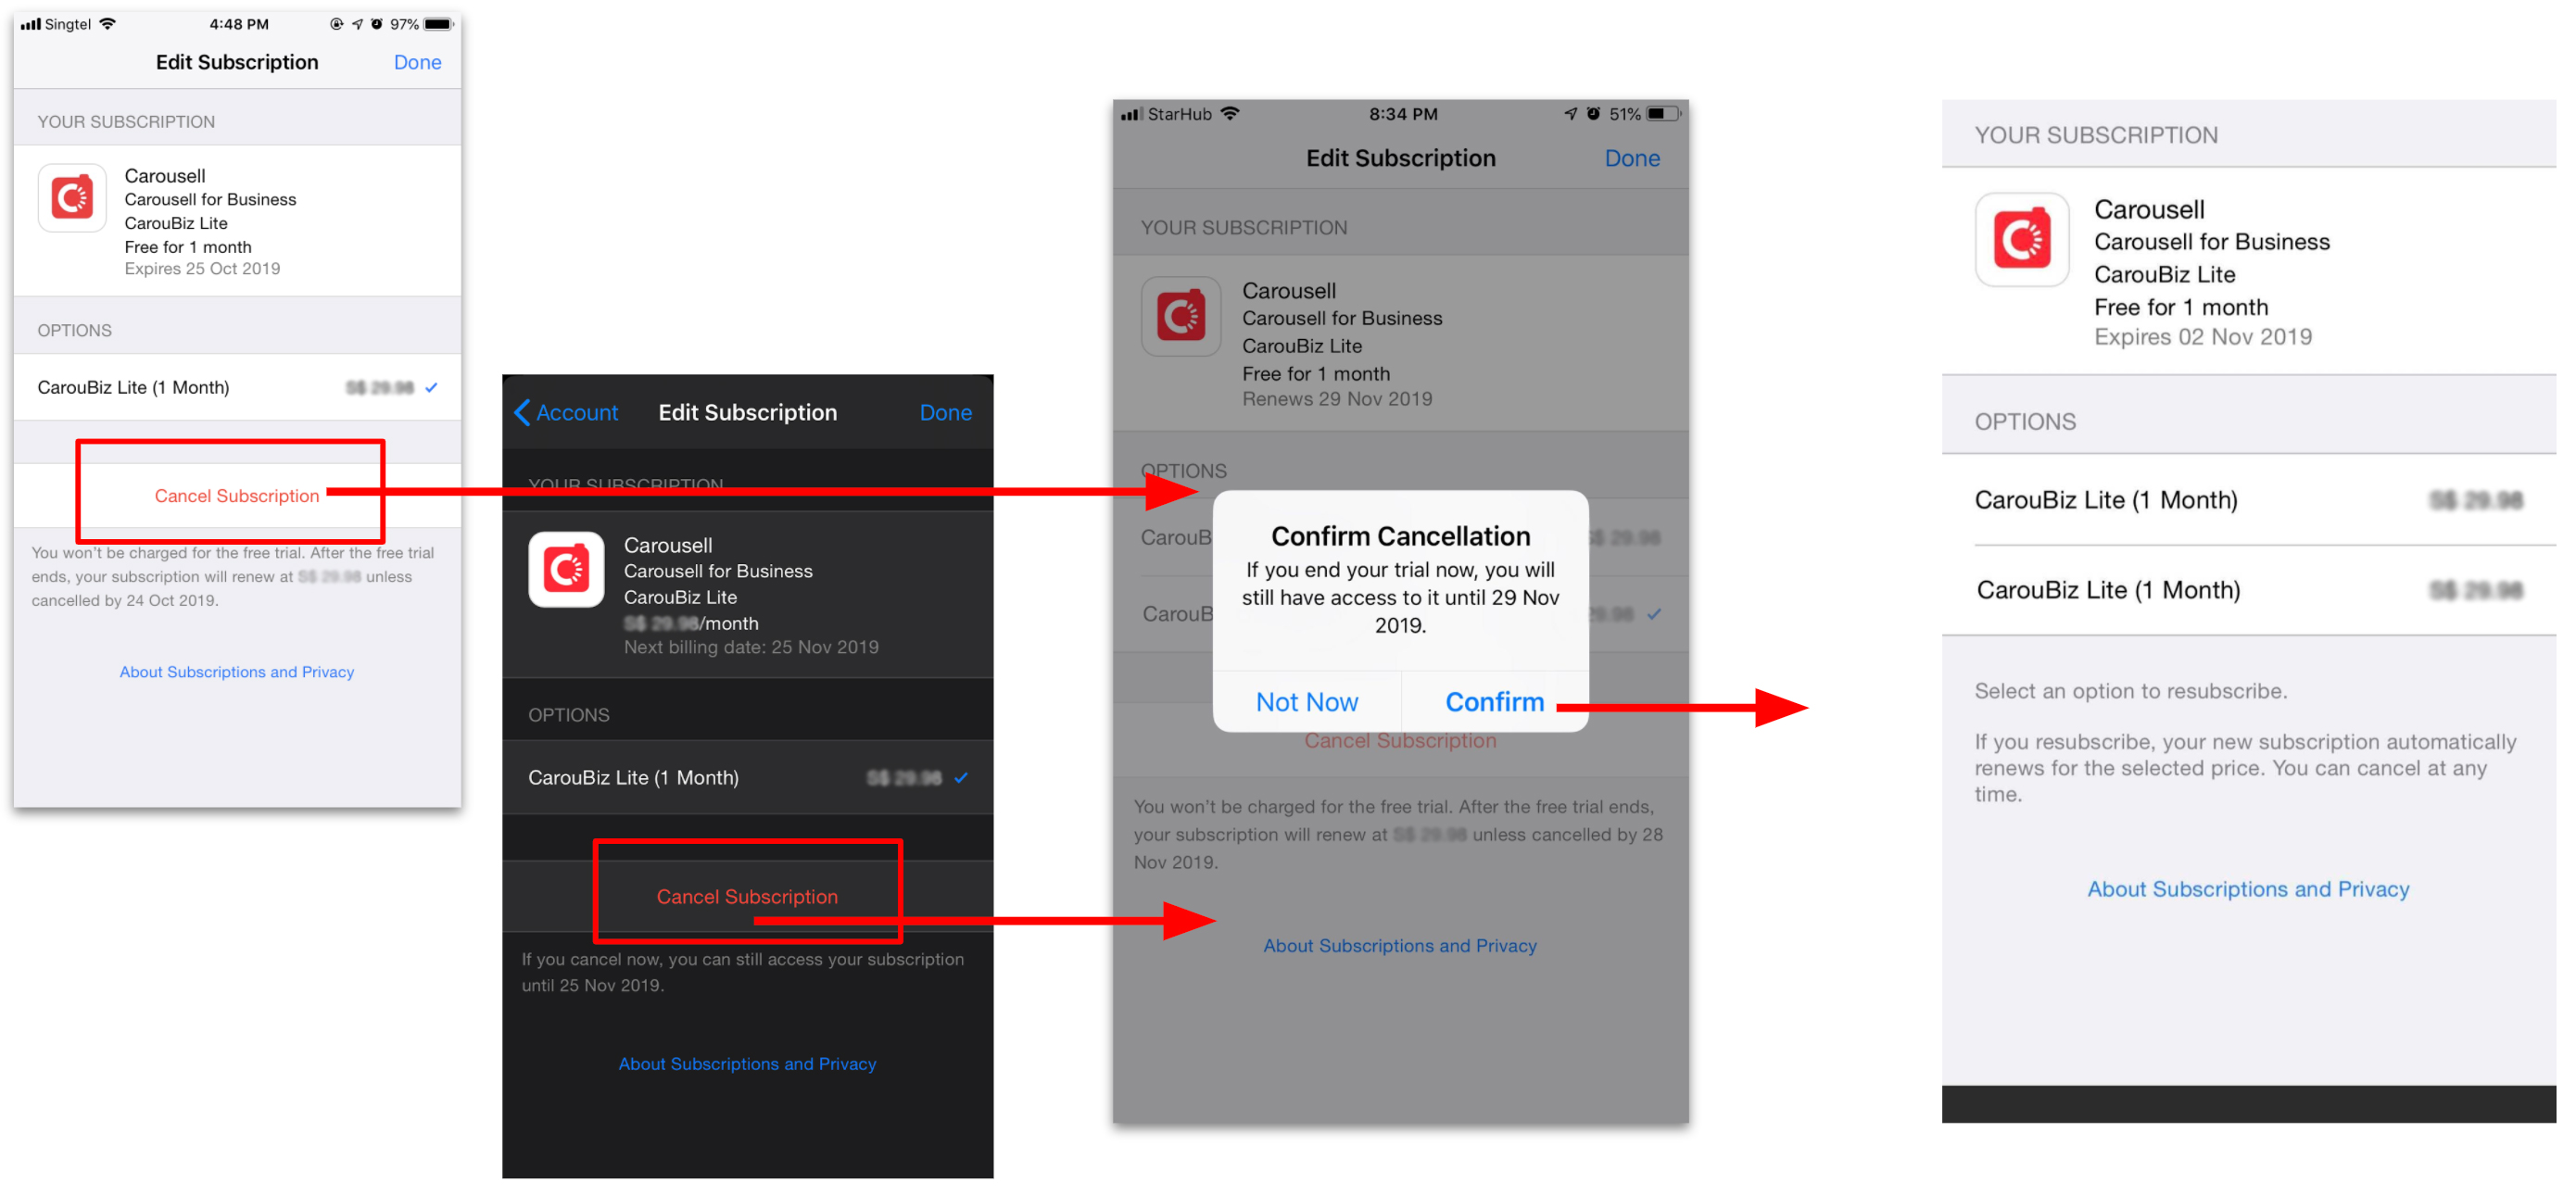Select second CarouBiz Lite (1 Month) in resubscribe panel
The width and height of the screenshot is (2576, 1195).
pos(2248,590)
